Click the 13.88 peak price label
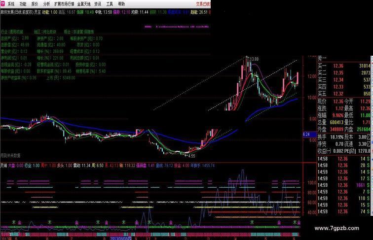Screen dimensions: 373x240 coord(254,59)
